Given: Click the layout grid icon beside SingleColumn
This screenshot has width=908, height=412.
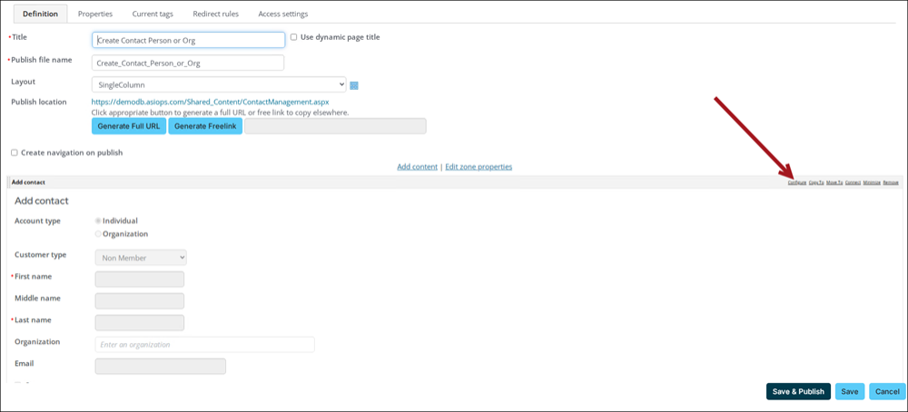Looking at the screenshot, I should pos(354,85).
